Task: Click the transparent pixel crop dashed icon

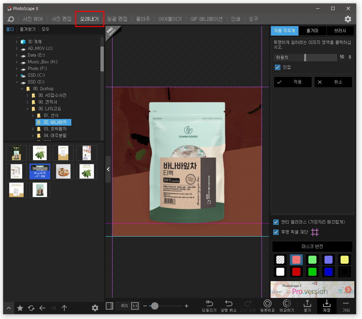Action: point(315,232)
